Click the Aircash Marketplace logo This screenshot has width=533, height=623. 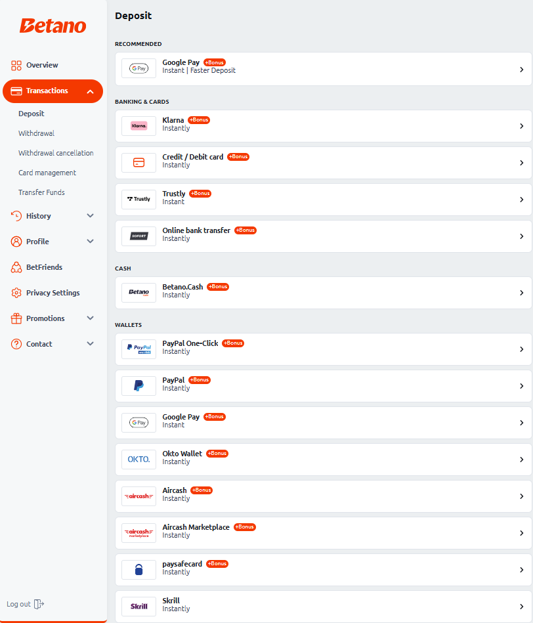[x=139, y=533]
